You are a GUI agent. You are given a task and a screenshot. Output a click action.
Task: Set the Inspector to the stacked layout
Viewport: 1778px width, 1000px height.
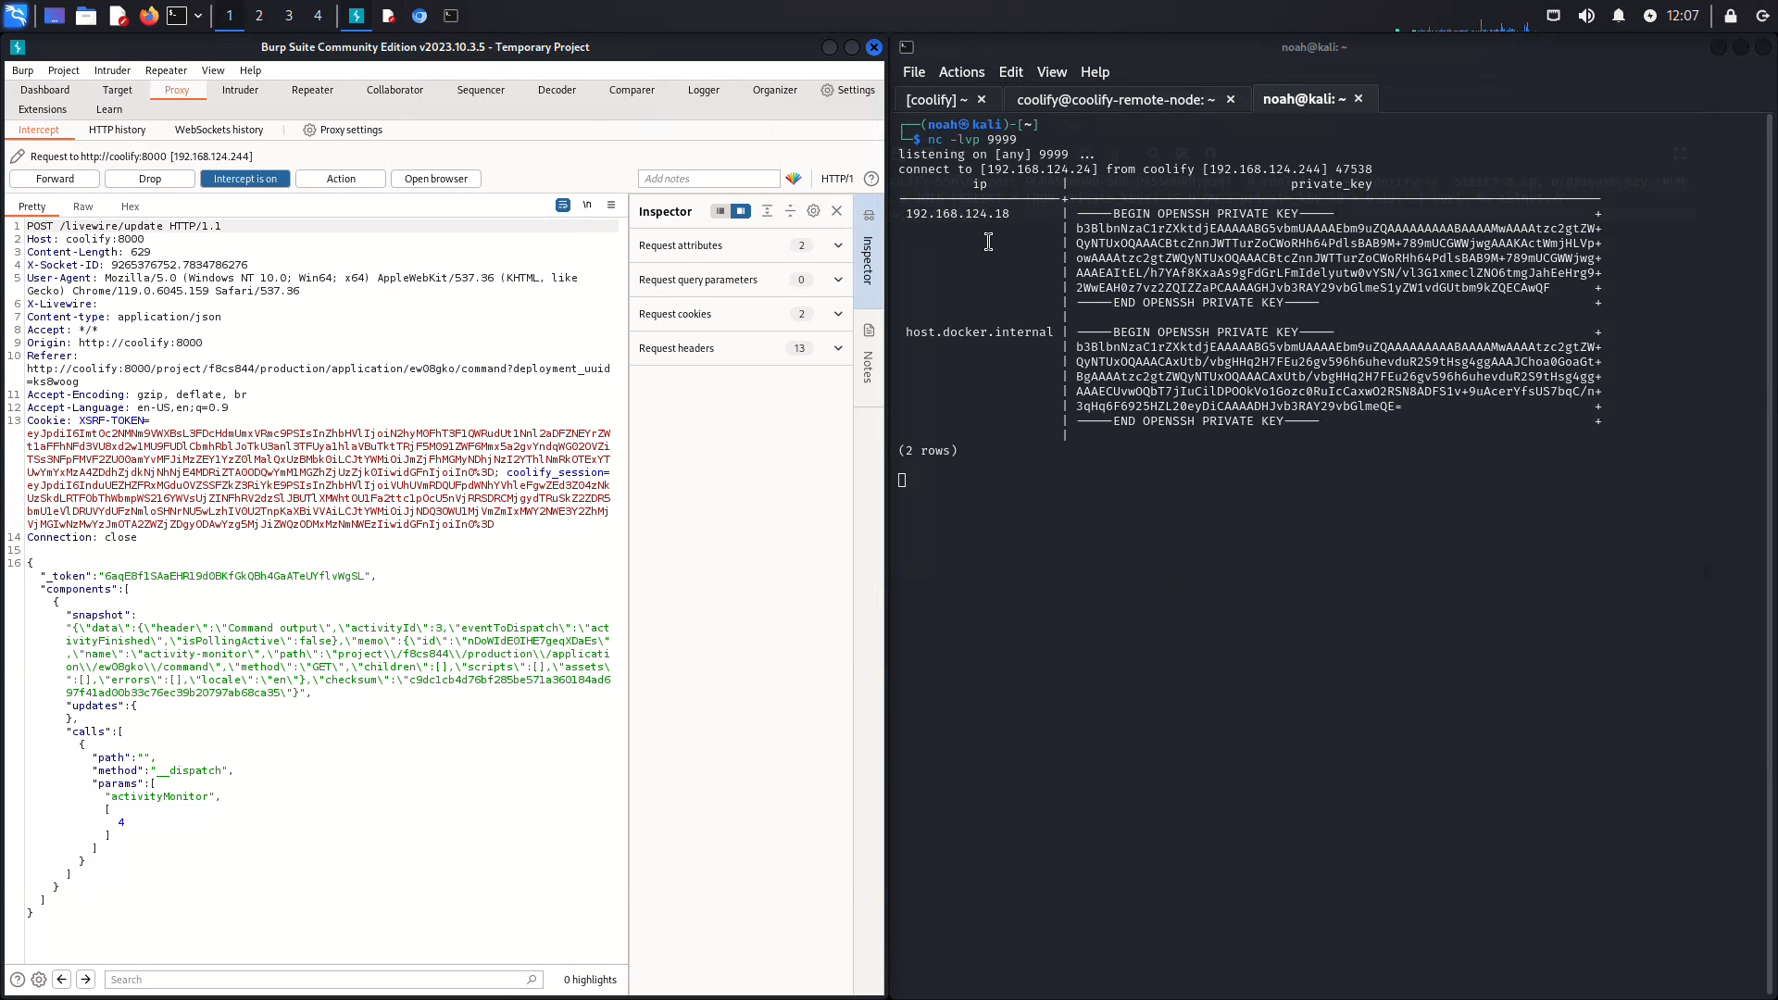coord(720,211)
